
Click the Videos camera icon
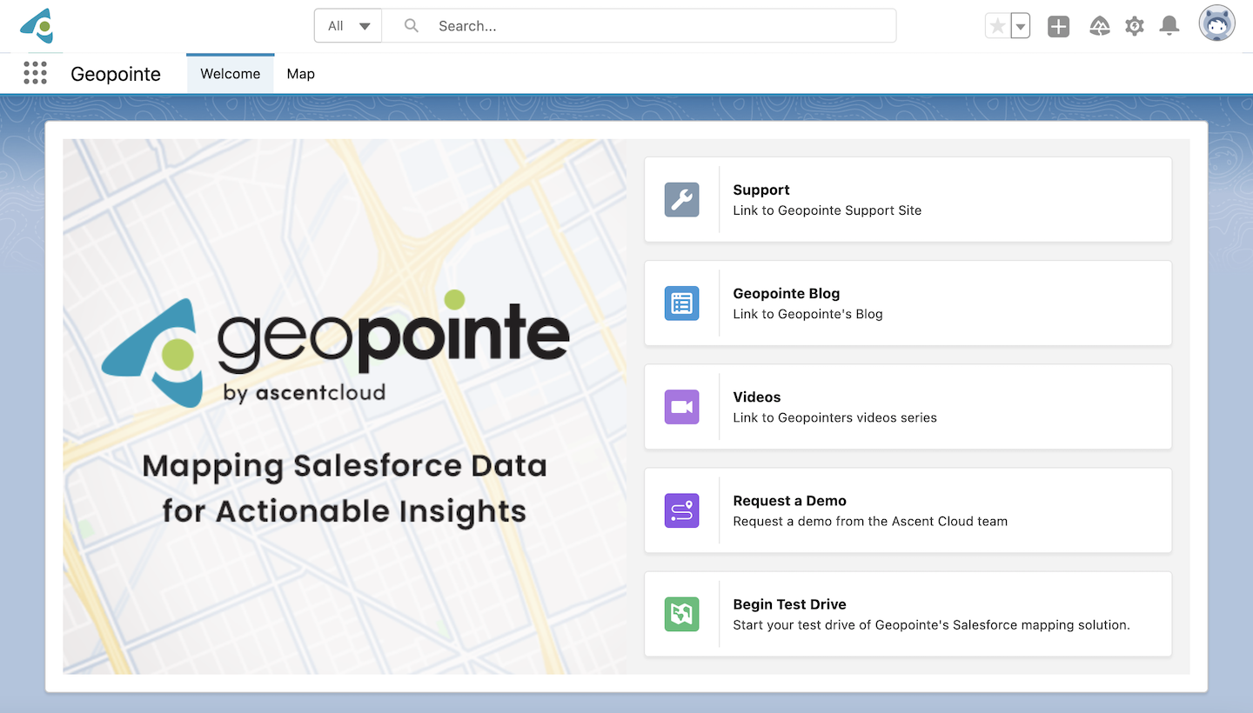click(x=681, y=407)
